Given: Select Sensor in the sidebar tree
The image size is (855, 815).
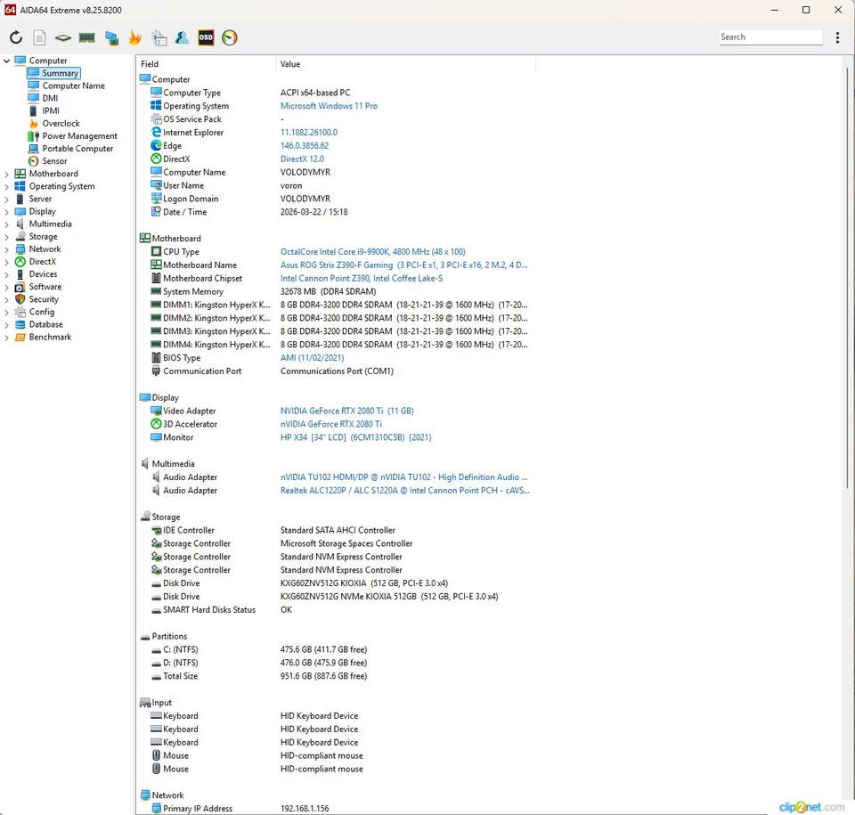Looking at the screenshot, I should (x=54, y=161).
